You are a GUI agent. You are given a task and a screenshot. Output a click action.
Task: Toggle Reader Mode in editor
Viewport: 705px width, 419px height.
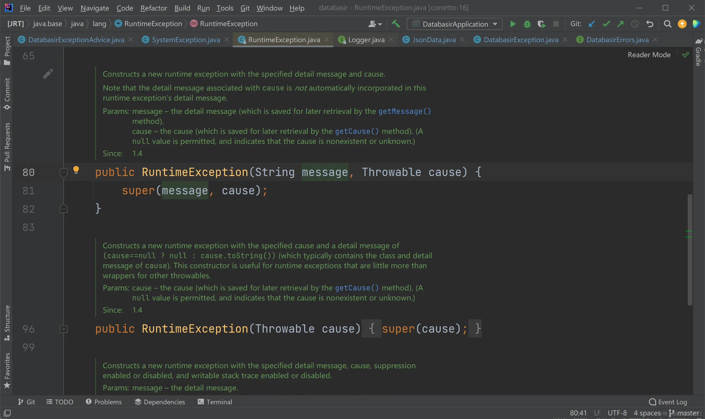pyautogui.click(x=649, y=55)
